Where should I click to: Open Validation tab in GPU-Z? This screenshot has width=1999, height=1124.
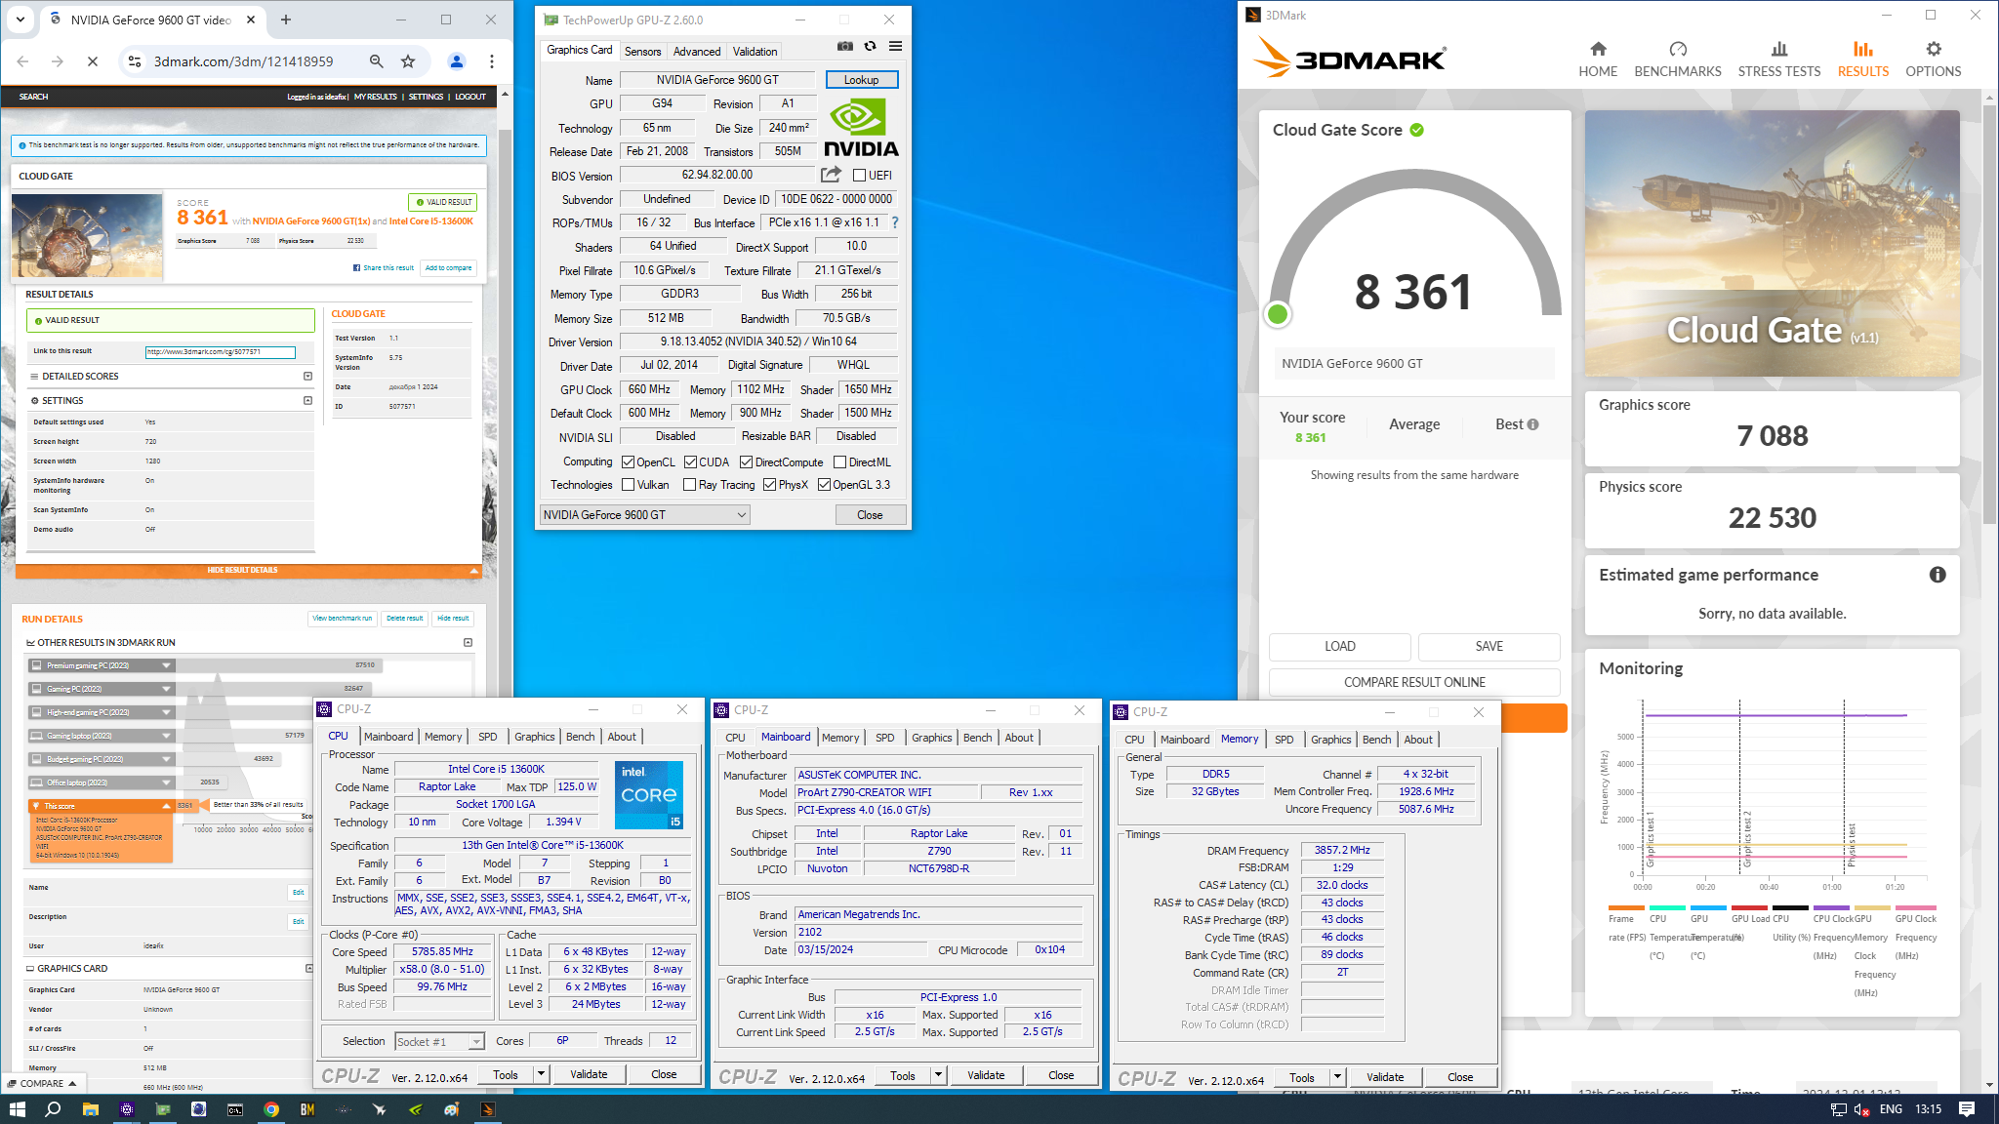pyautogui.click(x=755, y=52)
